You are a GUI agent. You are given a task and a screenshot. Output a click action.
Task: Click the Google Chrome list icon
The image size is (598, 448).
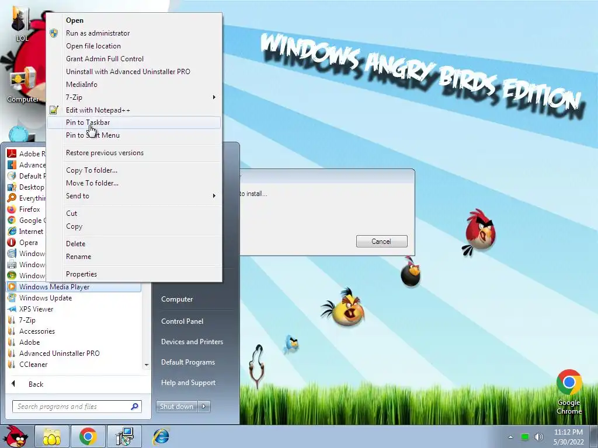coord(12,220)
